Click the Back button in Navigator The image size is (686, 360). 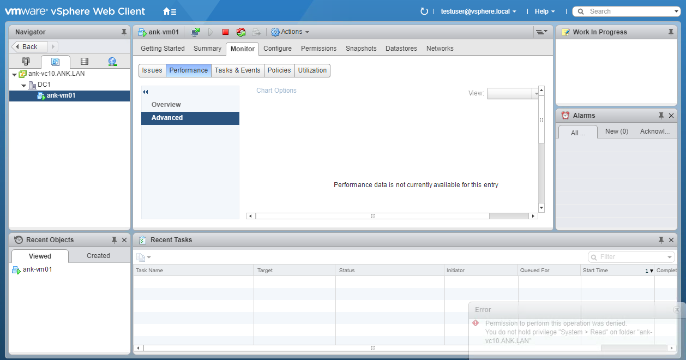pyautogui.click(x=30, y=47)
